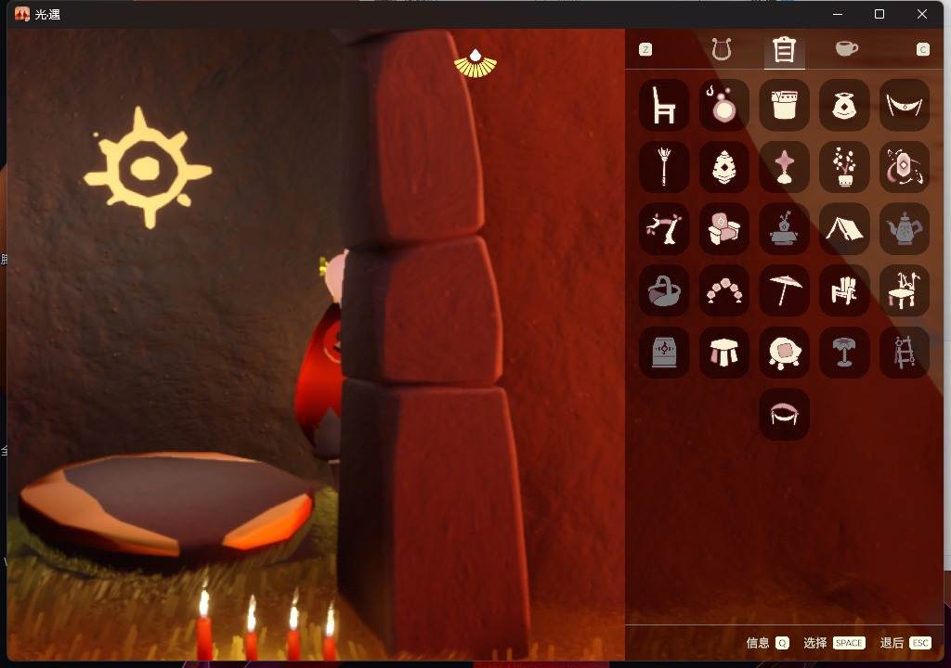Viewport: 951px width, 668px height.
Task: Click the 退后 ESC back button
Action: [x=905, y=643]
